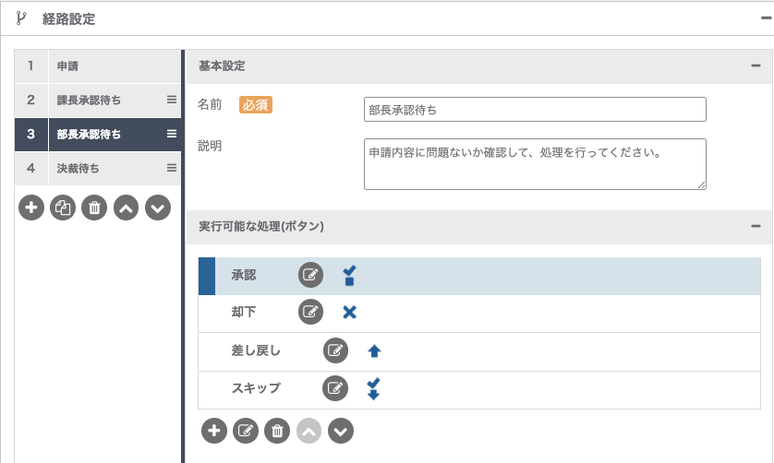
Task: Edit the 差し戻し action with its pencil icon
Action: tap(335, 350)
